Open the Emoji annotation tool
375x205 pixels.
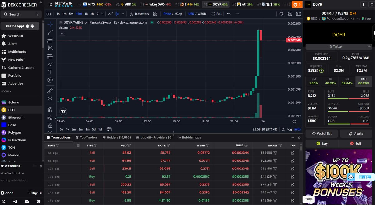50,80
